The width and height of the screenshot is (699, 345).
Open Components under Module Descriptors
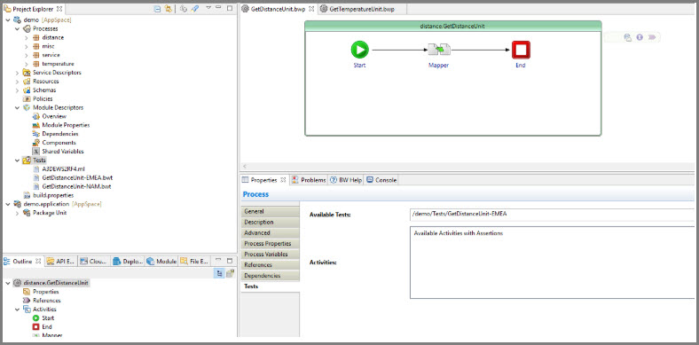[x=54, y=143]
